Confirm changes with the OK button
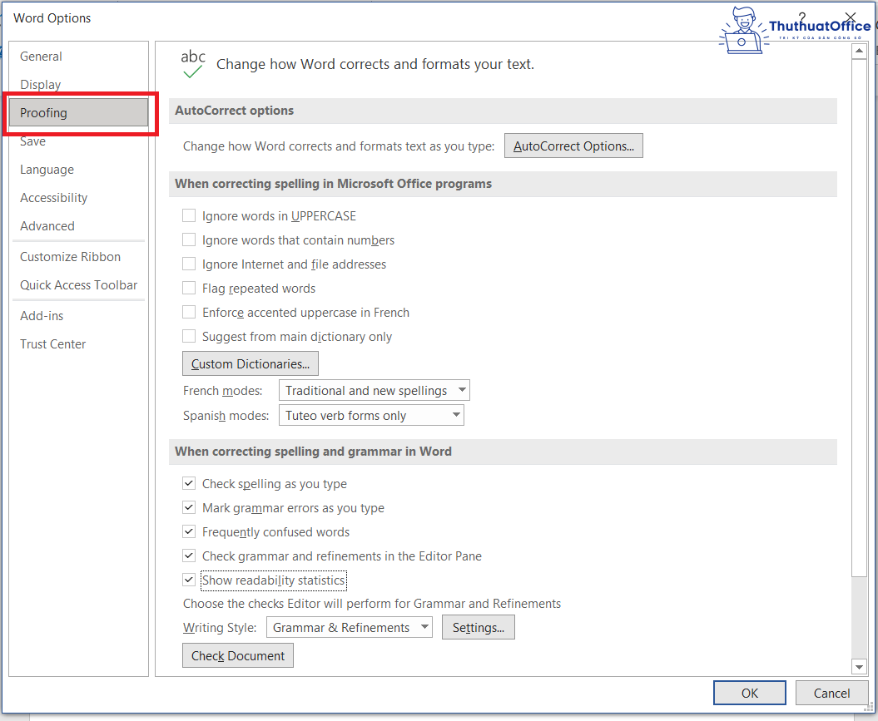The height and width of the screenshot is (721, 878). 749,693
